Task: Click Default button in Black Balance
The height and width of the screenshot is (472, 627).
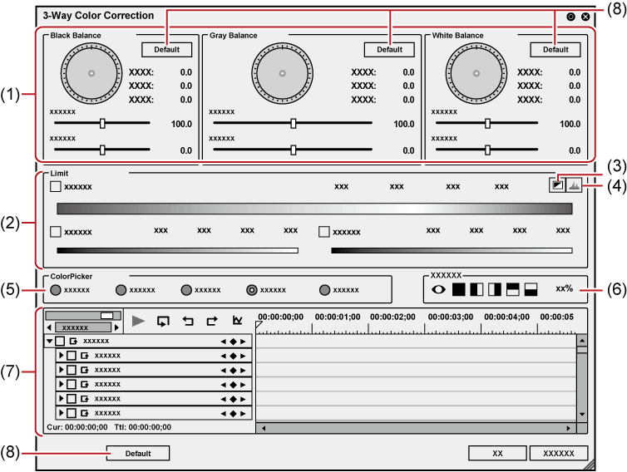Action: coord(166,49)
